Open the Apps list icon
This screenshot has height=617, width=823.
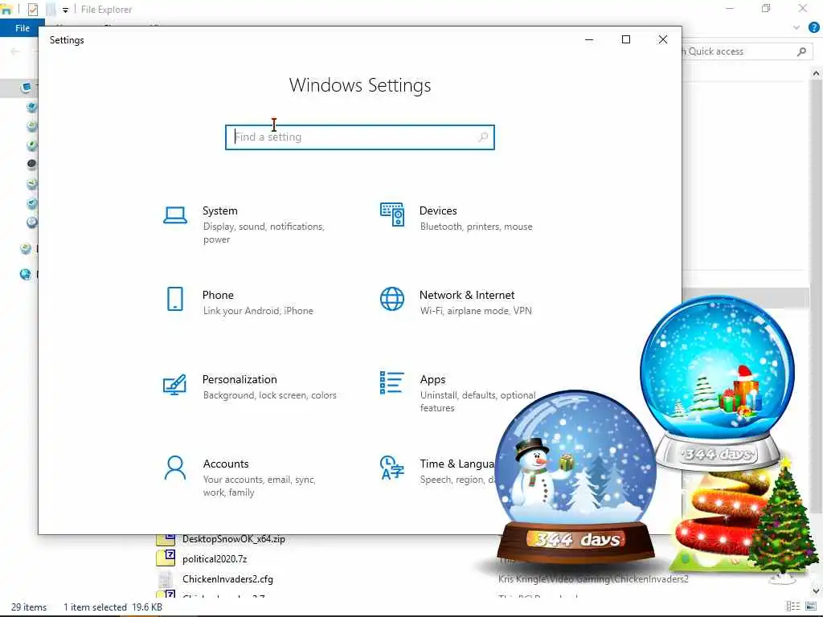392,383
